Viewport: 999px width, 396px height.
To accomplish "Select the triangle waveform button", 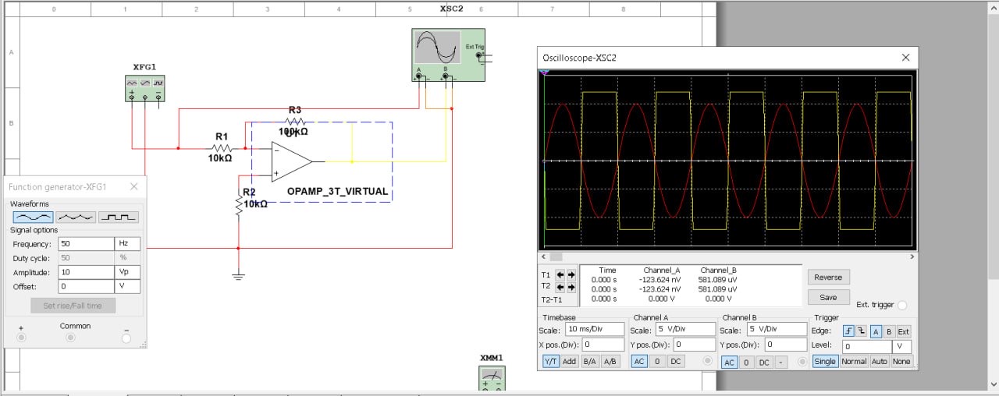I will pos(76,217).
